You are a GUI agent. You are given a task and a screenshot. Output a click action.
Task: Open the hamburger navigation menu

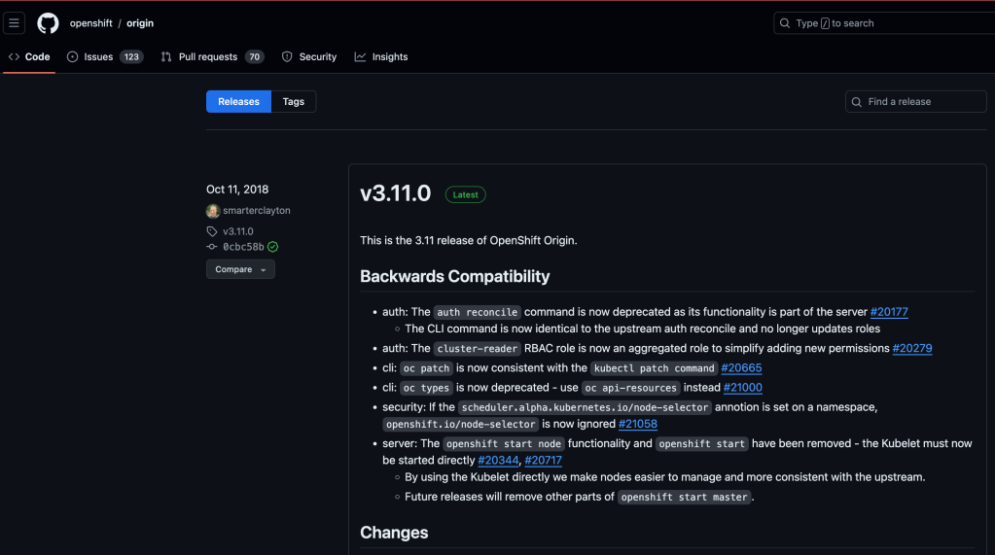coord(14,23)
